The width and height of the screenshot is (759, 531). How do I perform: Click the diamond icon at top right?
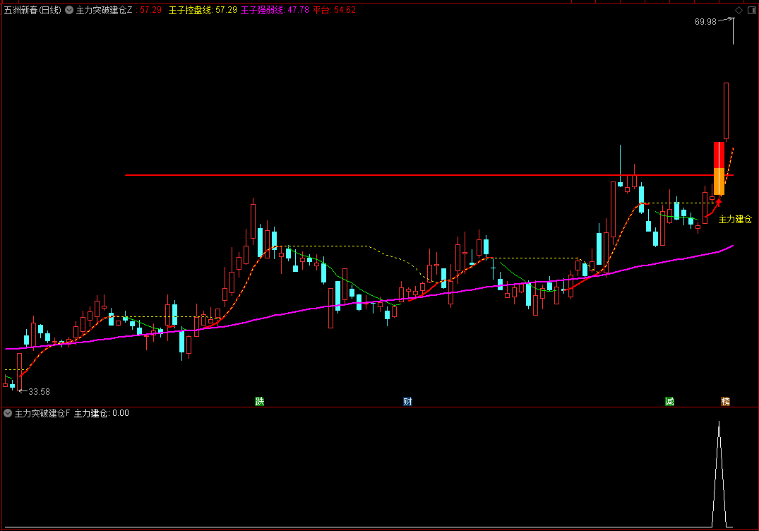739,11
